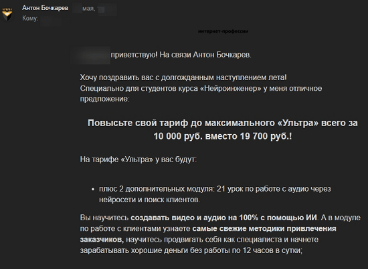Click bold text 'создавать видео и аудио на 100%'
The image size is (368, 269).
[195, 218]
